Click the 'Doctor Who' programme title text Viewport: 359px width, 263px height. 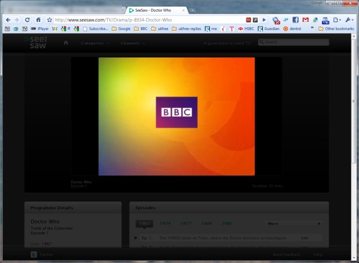point(45,222)
